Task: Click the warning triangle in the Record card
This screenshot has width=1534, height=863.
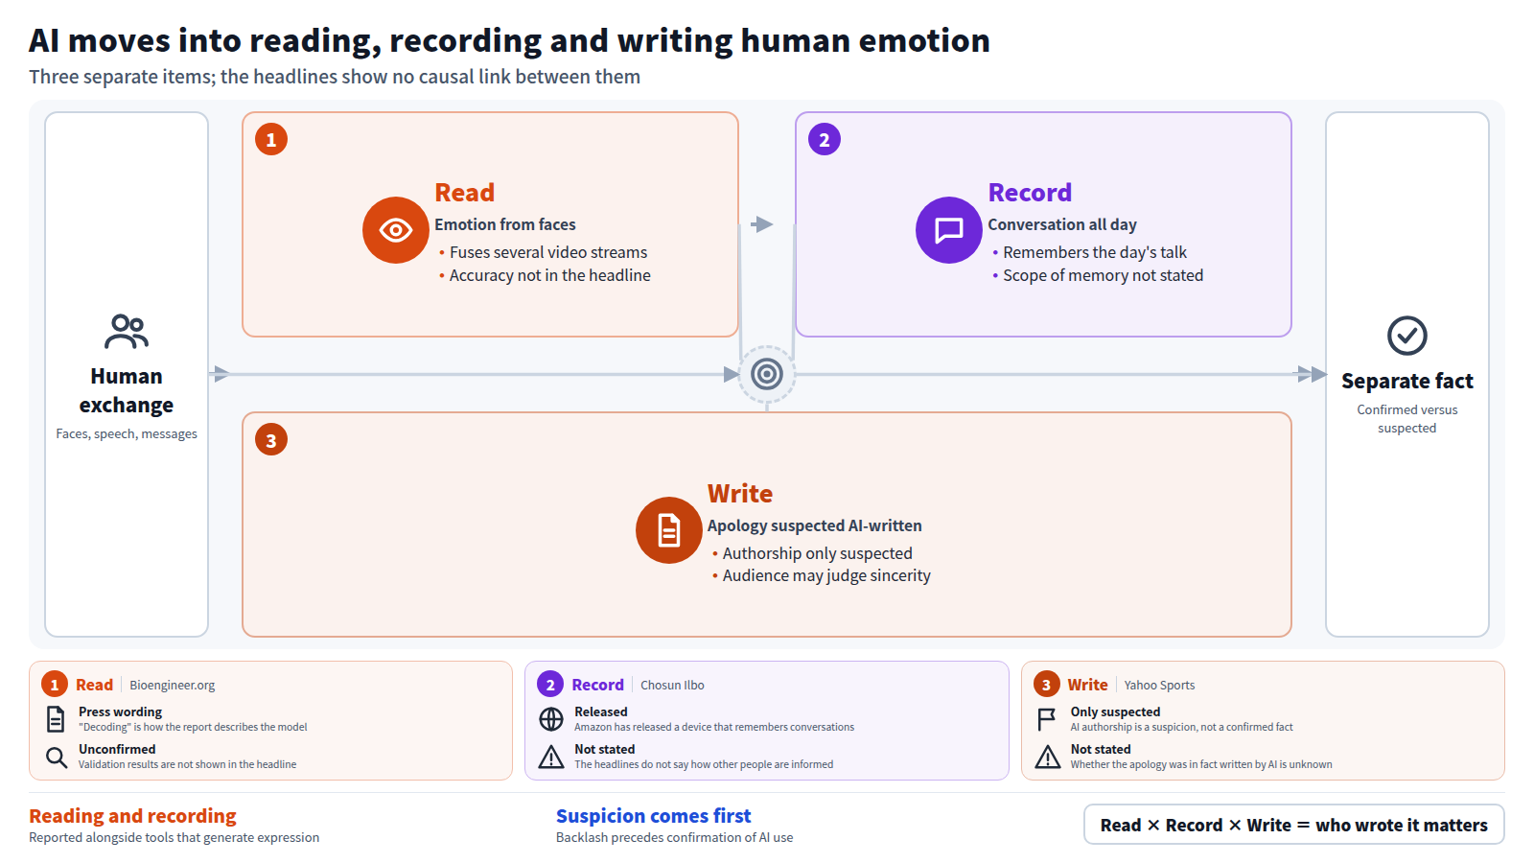Action: (551, 758)
